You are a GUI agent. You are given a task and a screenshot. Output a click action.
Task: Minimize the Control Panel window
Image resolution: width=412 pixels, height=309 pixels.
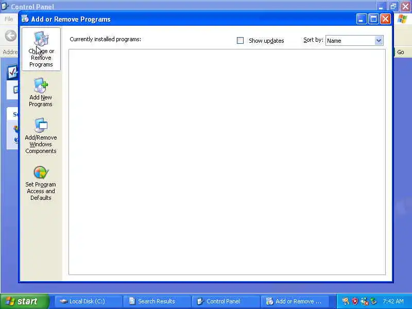click(381, 6)
